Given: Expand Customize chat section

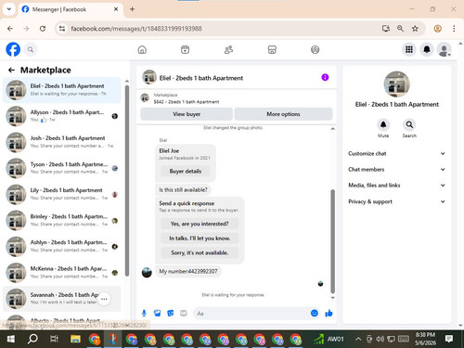Looking at the screenshot, I should (x=396, y=153).
